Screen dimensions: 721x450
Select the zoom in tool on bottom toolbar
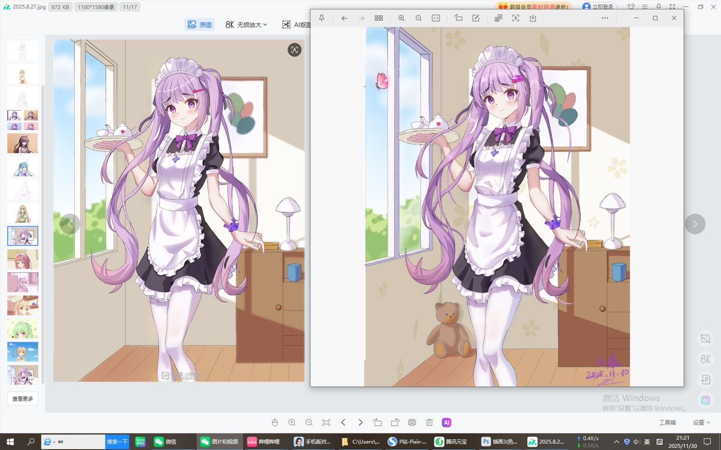click(292, 423)
